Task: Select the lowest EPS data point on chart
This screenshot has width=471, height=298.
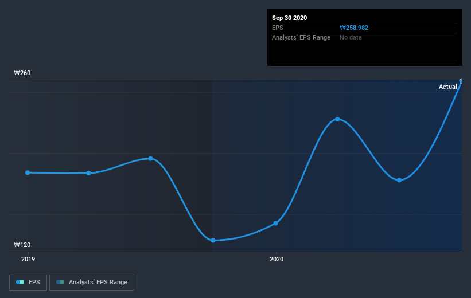Action: click(x=213, y=240)
